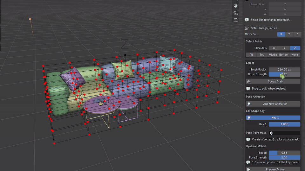
Task: Adjust the Pose Strength slider
Action: (284, 157)
